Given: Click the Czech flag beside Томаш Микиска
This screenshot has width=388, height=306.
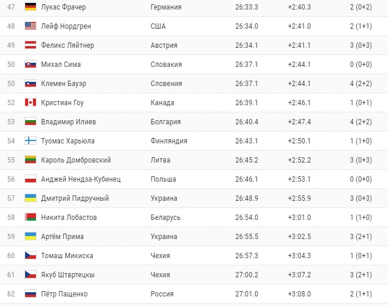Looking at the screenshot, I should tap(31, 256).
